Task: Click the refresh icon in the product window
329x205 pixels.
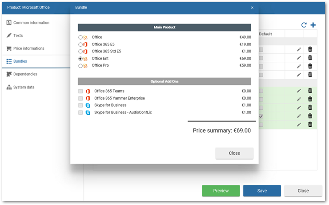Action: coord(304,25)
